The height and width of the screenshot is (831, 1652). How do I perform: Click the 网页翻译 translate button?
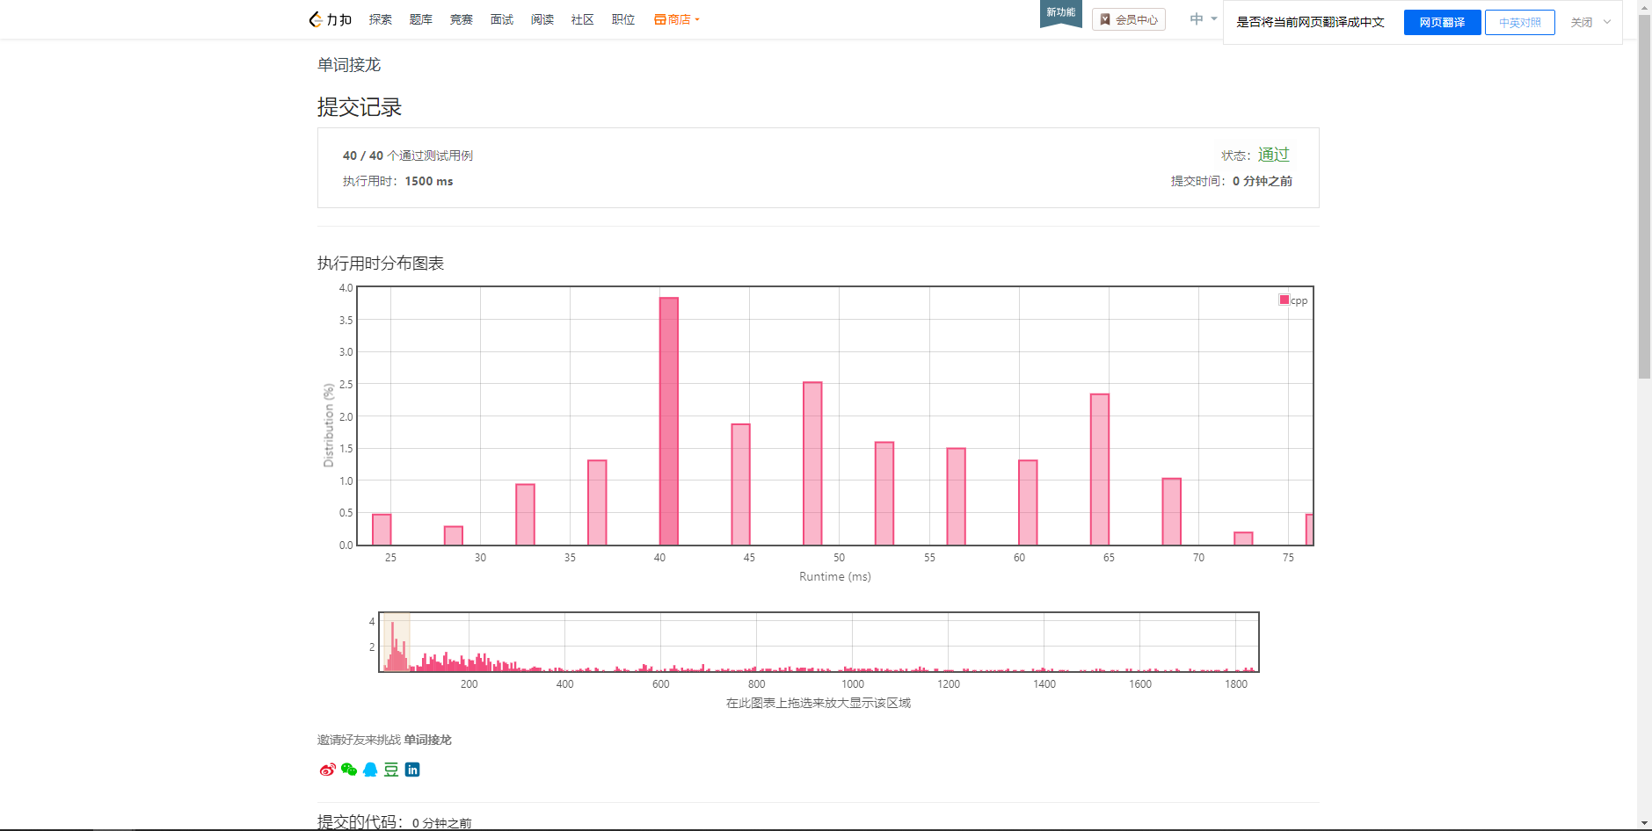pos(1442,22)
